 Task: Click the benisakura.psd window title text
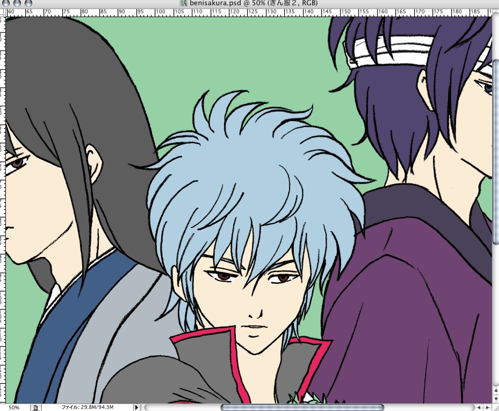[254, 4]
